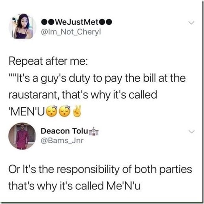Click the black circles before WeJustMet
This screenshot has width=204, height=204.
48,22
